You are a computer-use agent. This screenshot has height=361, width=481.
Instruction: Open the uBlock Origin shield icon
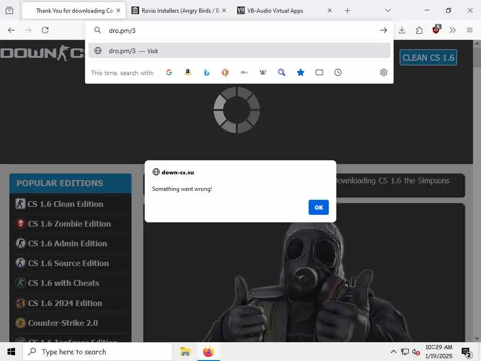click(436, 30)
